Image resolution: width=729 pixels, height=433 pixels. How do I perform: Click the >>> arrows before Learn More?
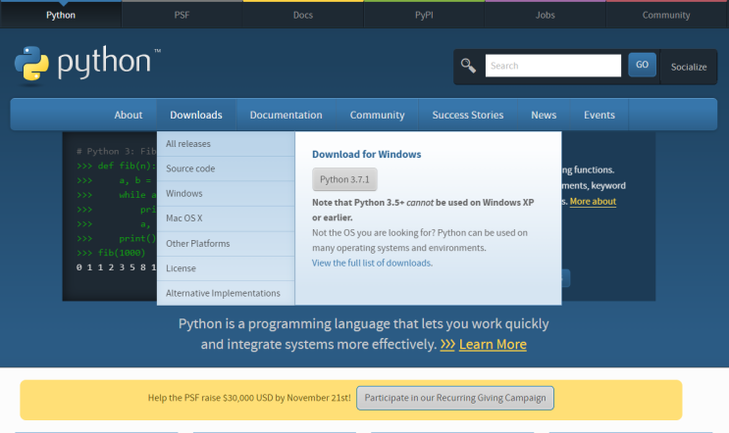coord(447,345)
